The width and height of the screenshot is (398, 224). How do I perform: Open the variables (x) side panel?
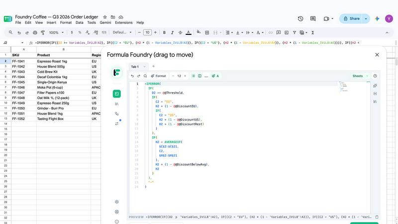[375, 94]
